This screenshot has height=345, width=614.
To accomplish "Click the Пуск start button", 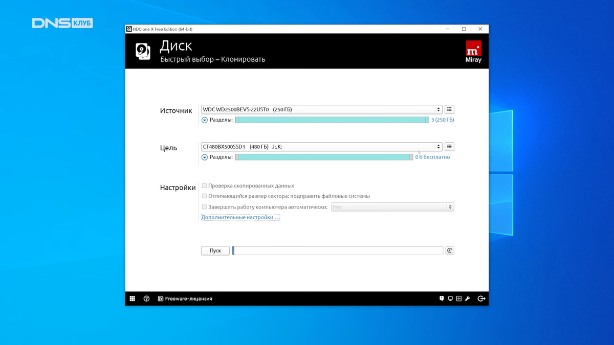I will (x=215, y=250).
